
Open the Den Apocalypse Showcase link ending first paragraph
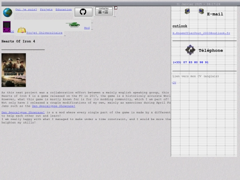[54, 106]
